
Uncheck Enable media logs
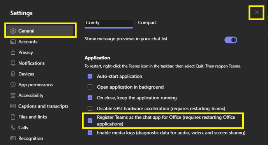(x=90, y=132)
